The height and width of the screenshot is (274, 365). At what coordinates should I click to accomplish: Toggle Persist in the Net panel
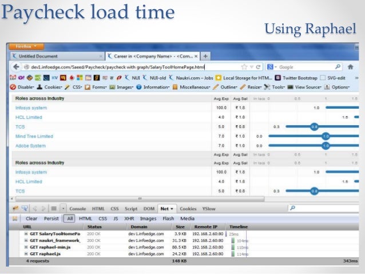pos(51,219)
